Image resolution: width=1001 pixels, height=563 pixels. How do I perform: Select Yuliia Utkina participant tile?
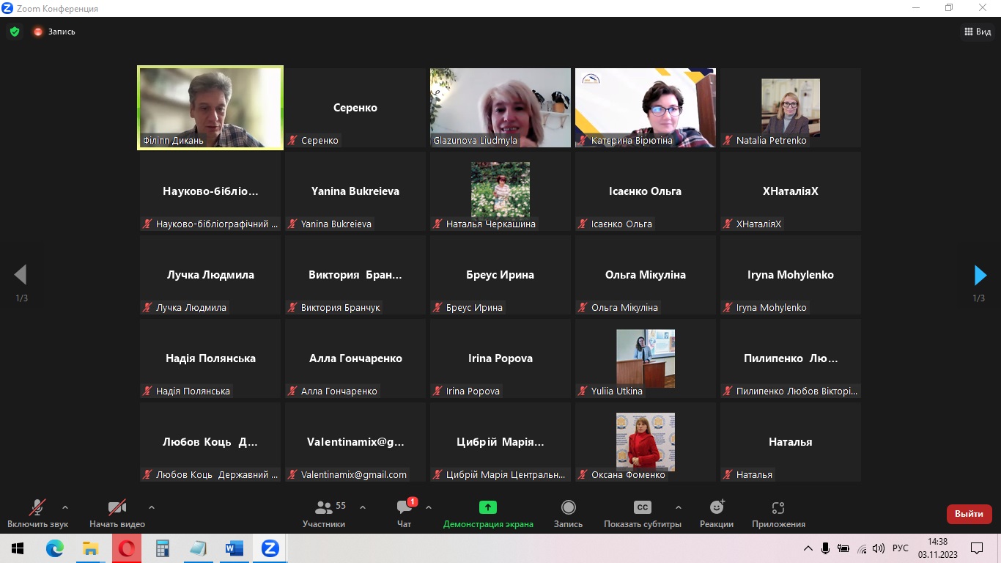click(646, 358)
